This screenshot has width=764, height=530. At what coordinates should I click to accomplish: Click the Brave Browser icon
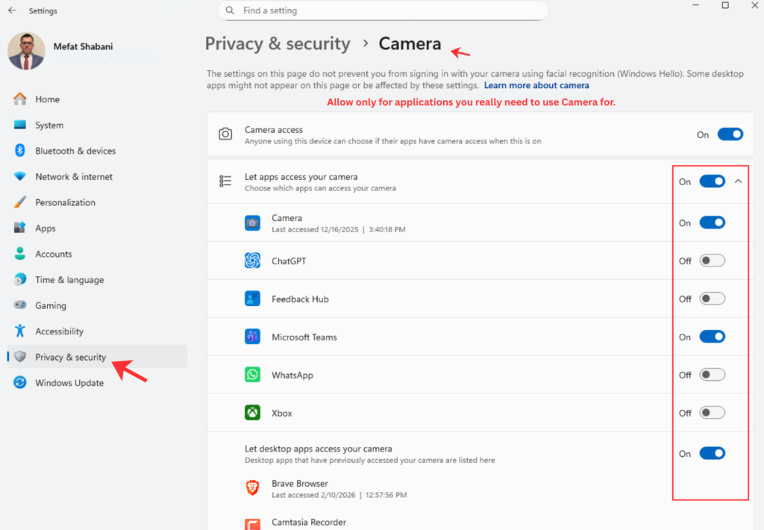click(252, 488)
